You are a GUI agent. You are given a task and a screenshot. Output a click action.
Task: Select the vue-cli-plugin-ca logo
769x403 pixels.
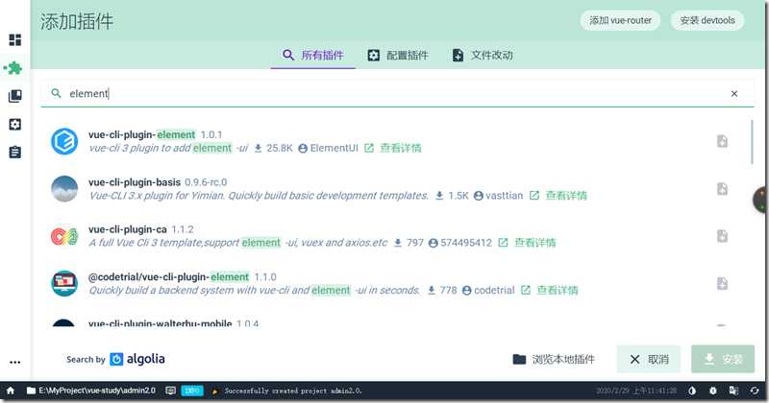coord(64,236)
